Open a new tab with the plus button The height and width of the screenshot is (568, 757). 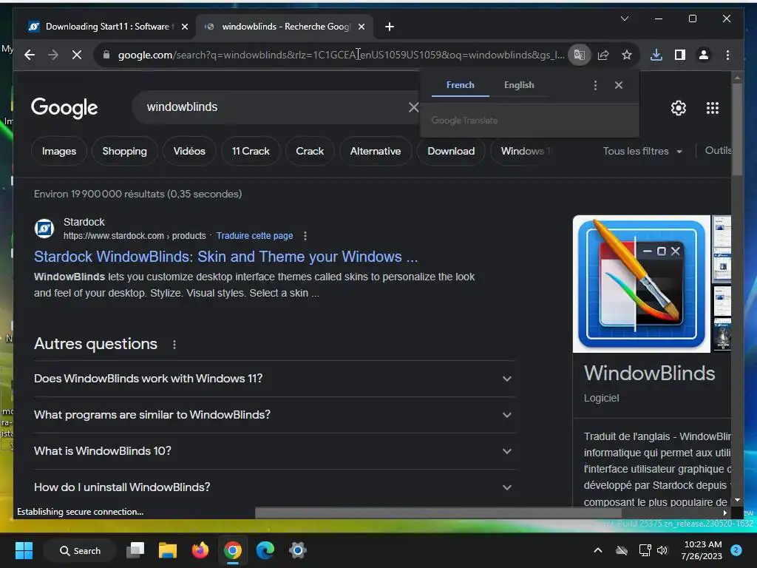[x=390, y=27]
